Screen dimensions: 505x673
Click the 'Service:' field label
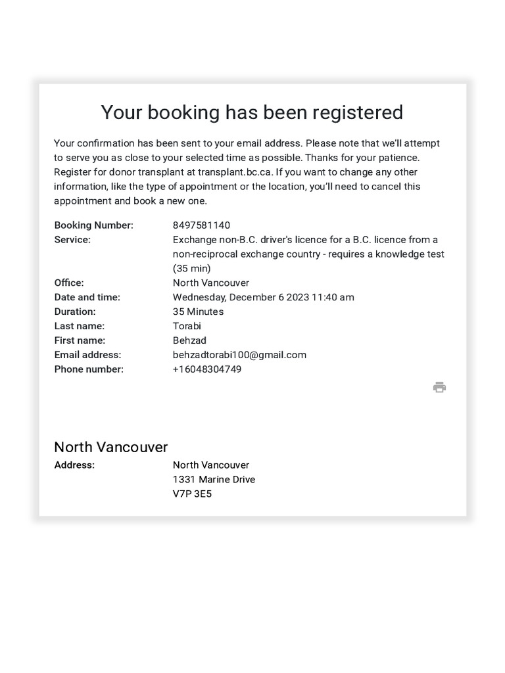pos(72,240)
